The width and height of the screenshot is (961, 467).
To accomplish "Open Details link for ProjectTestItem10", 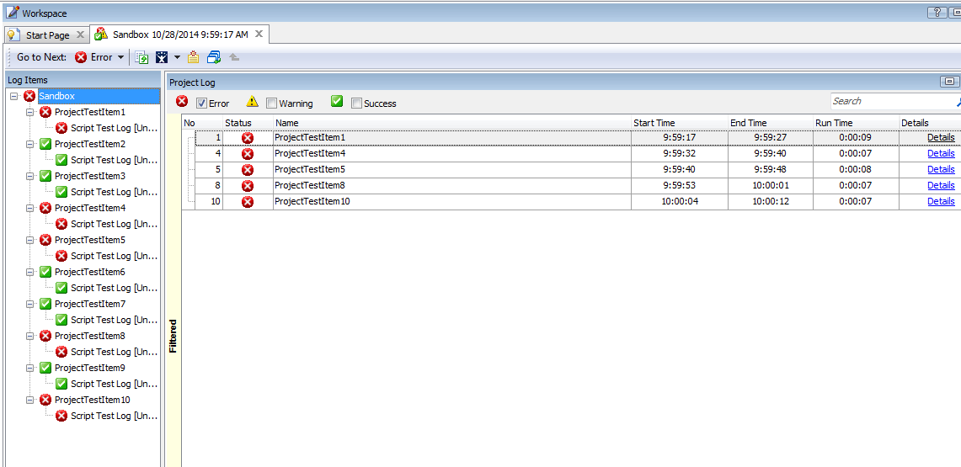I will pos(941,201).
